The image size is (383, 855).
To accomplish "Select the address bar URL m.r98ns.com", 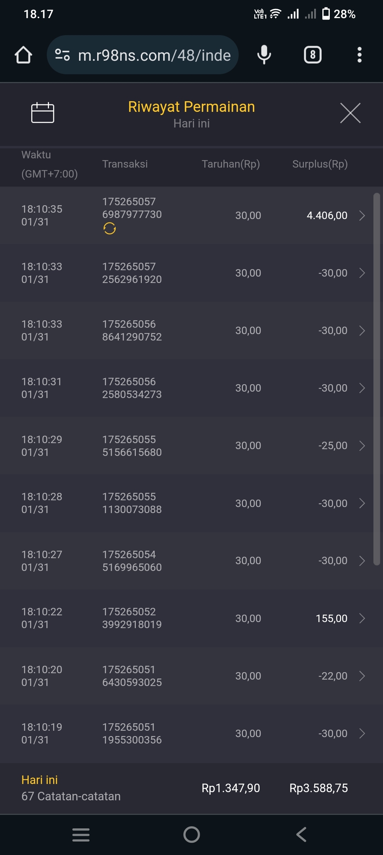I will point(154,55).
